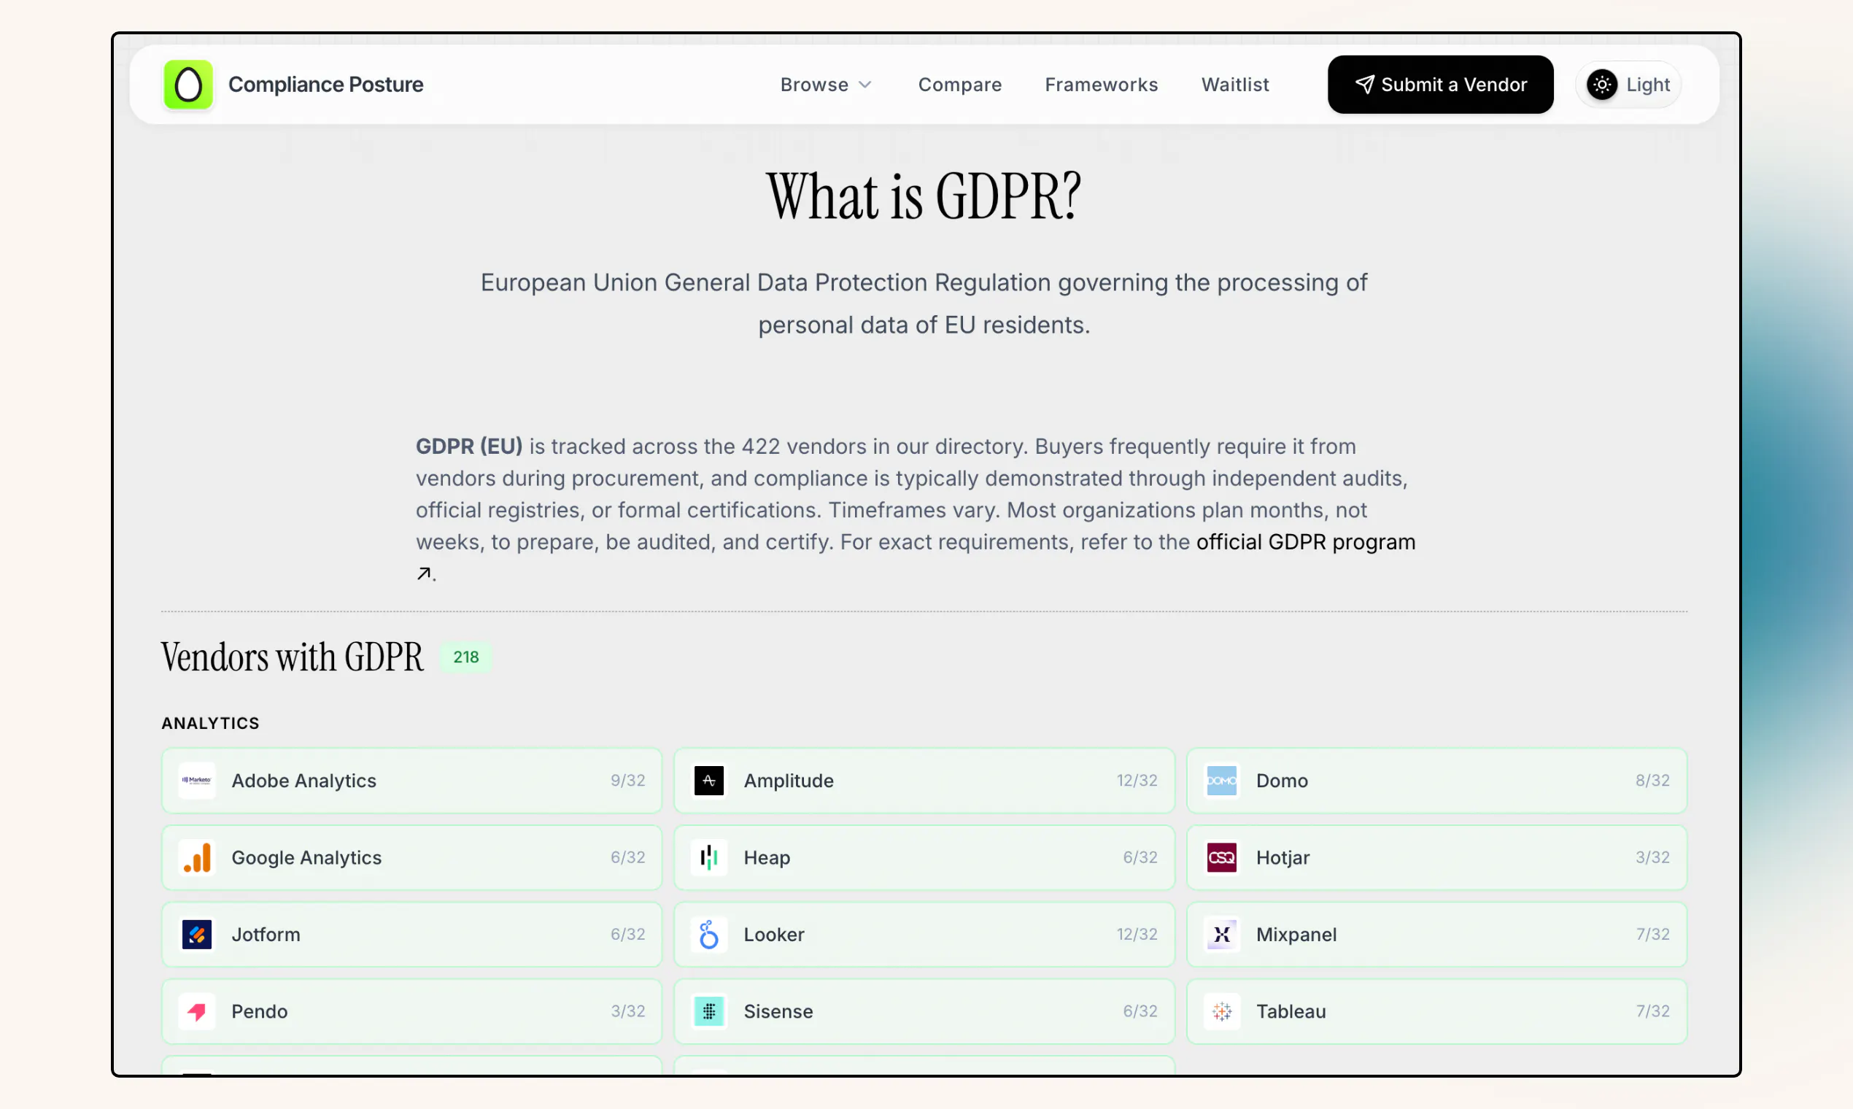Click the Jotform vendor logo

click(197, 934)
